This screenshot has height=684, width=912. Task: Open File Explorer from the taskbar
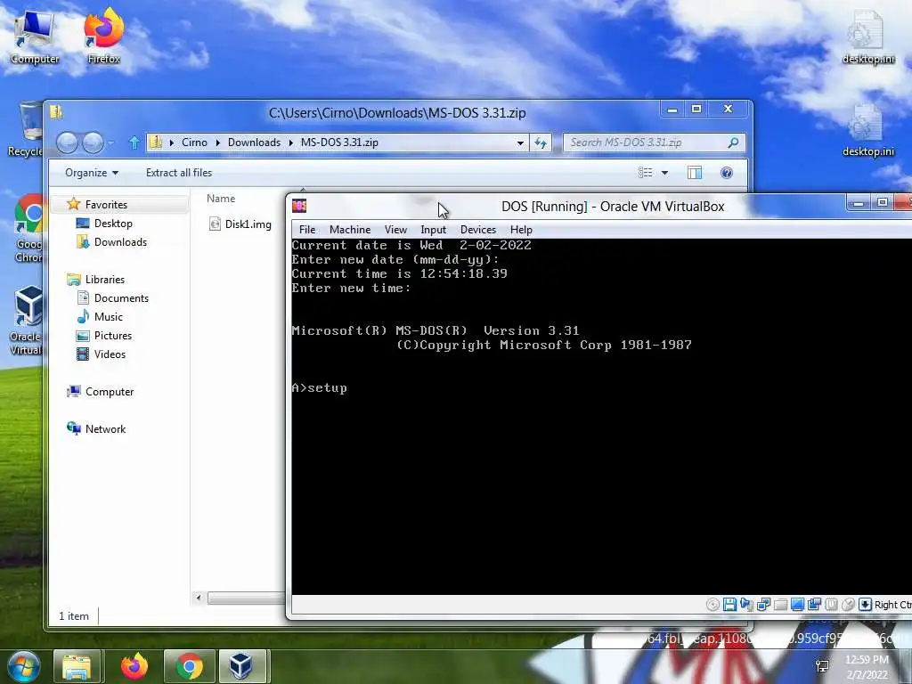[77, 666]
